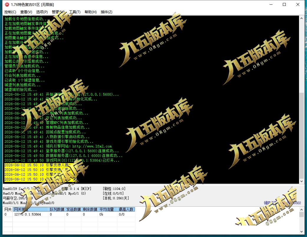Select gateway row 127.0.0.1:53864
The height and width of the screenshot is (237, 307).
coord(69,214)
